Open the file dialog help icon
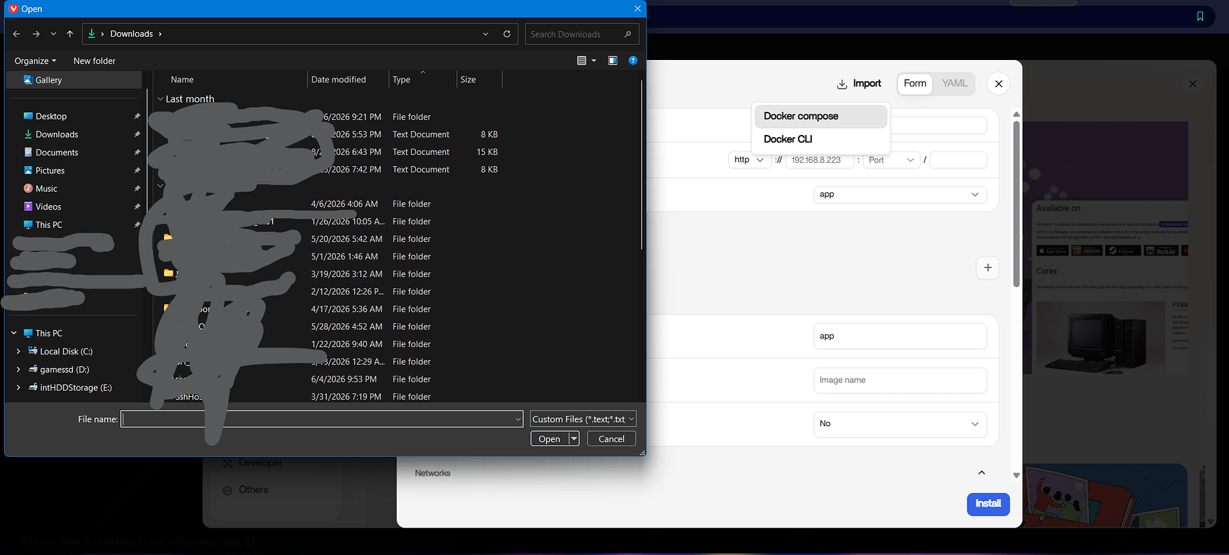This screenshot has height=555, width=1229. (x=633, y=61)
